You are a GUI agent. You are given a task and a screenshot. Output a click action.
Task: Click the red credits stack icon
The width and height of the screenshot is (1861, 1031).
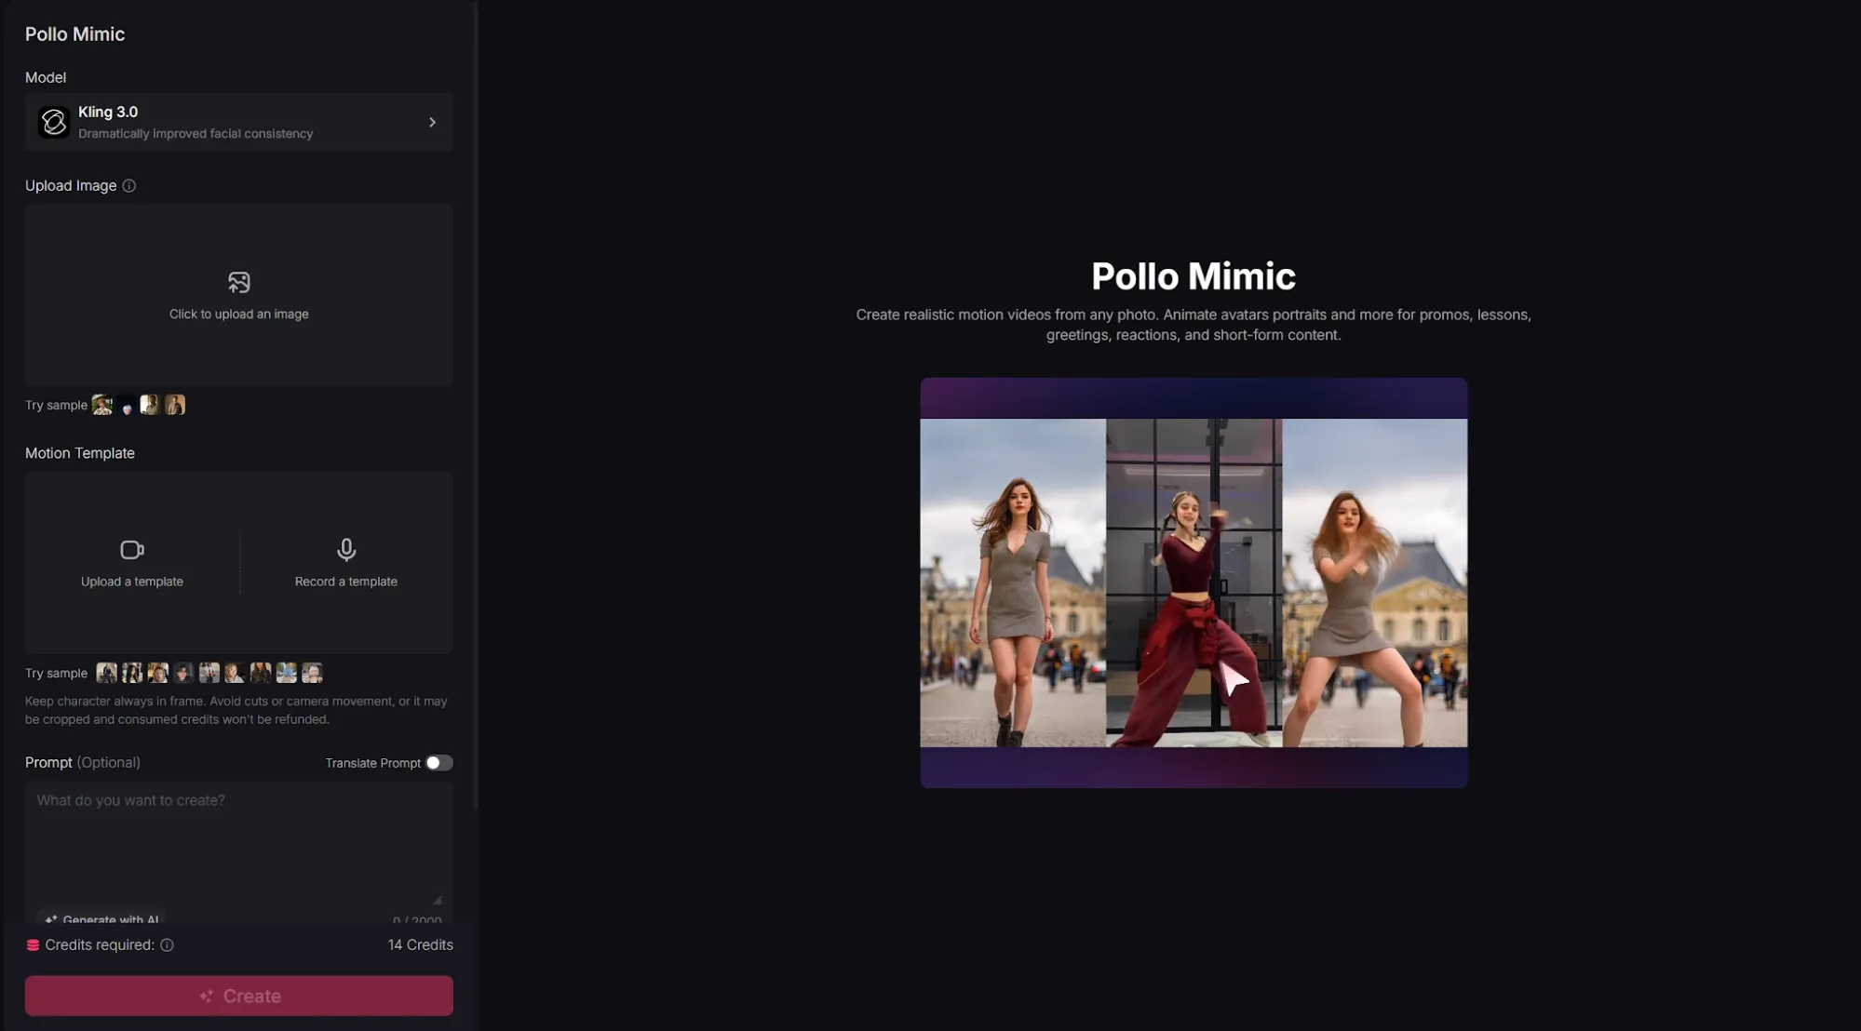coord(33,944)
